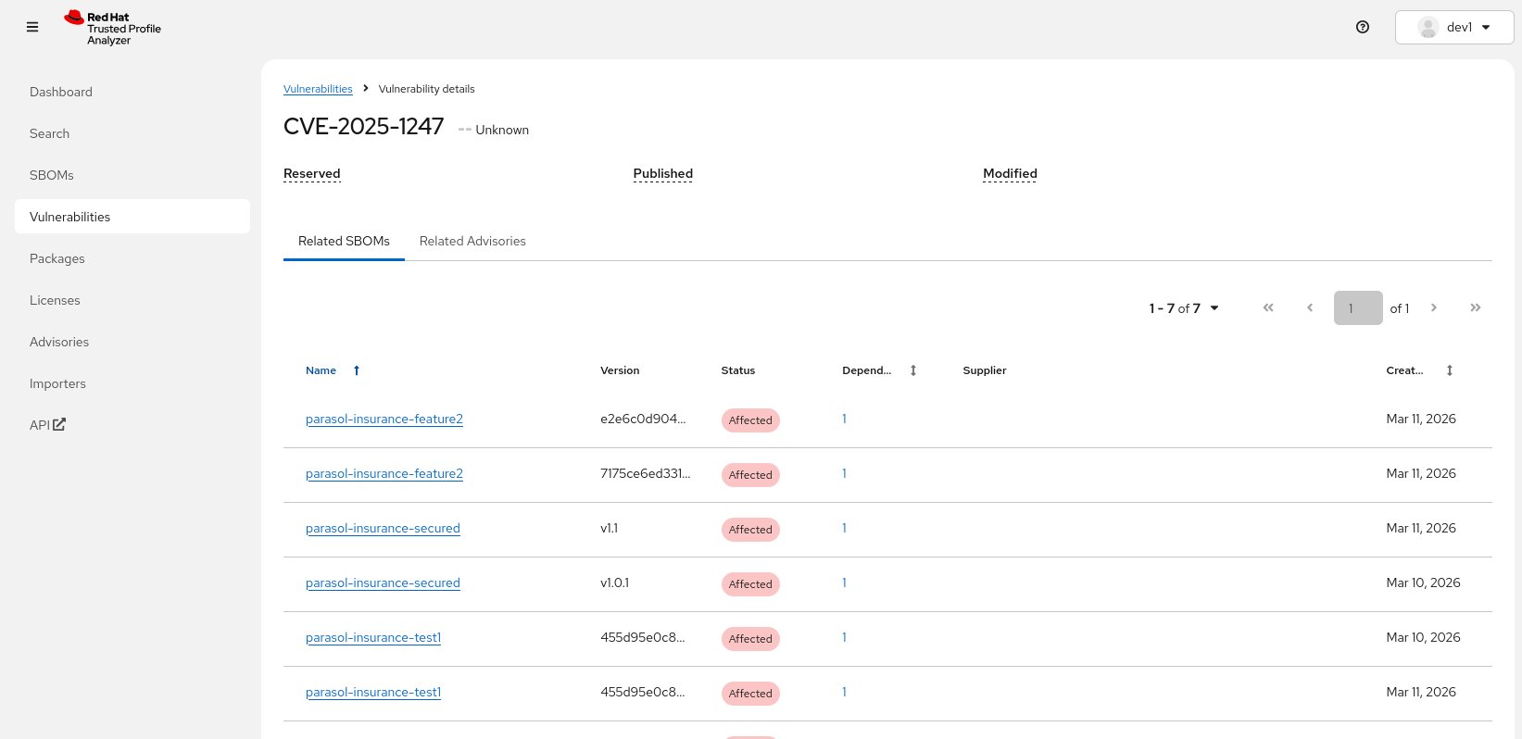The width and height of the screenshot is (1522, 739).
Task: Go to last page of results
Action: point(1476,307)
